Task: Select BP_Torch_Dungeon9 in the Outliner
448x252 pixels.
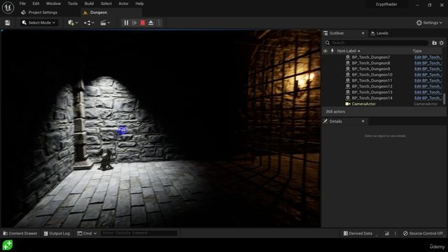Action: (371, 69)
